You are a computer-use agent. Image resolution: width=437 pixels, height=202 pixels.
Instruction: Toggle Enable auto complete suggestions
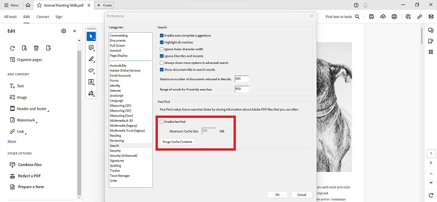(x=162, y=35)
